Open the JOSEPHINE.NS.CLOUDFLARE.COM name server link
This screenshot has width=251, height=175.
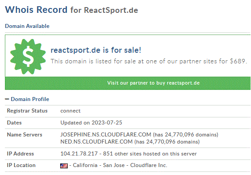coord(106,134)
